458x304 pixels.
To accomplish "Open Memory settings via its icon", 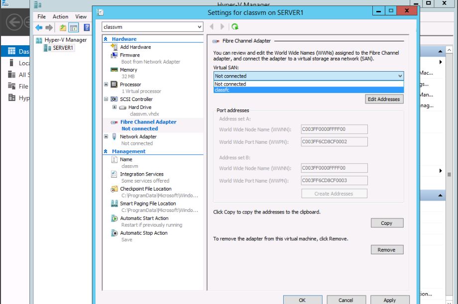I will [114, 70].
